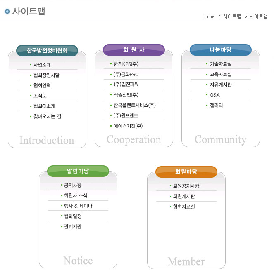
Task: Click the 한국발전정비협회 section header
Action: click(x=47, y=51)
